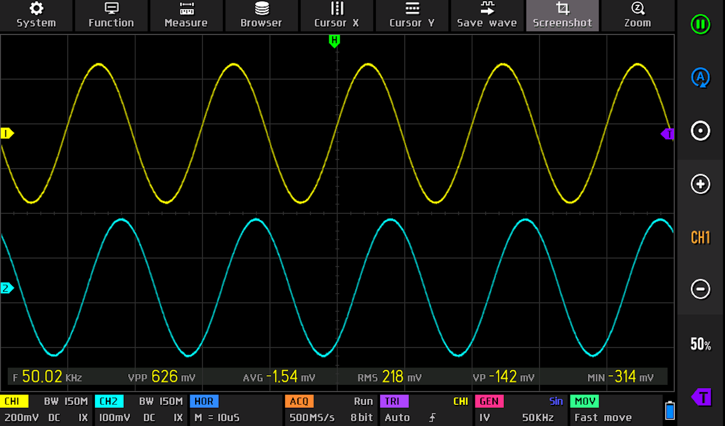Open CH2 channel settings panel
Image resolution: width=725 pixels, height=426 pixels.
click(141, 410)
